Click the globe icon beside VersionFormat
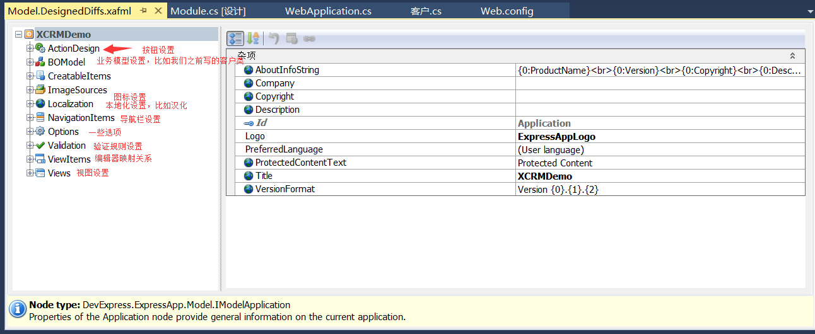This screenshot has height=334, width=815. (x=249, y=189)
